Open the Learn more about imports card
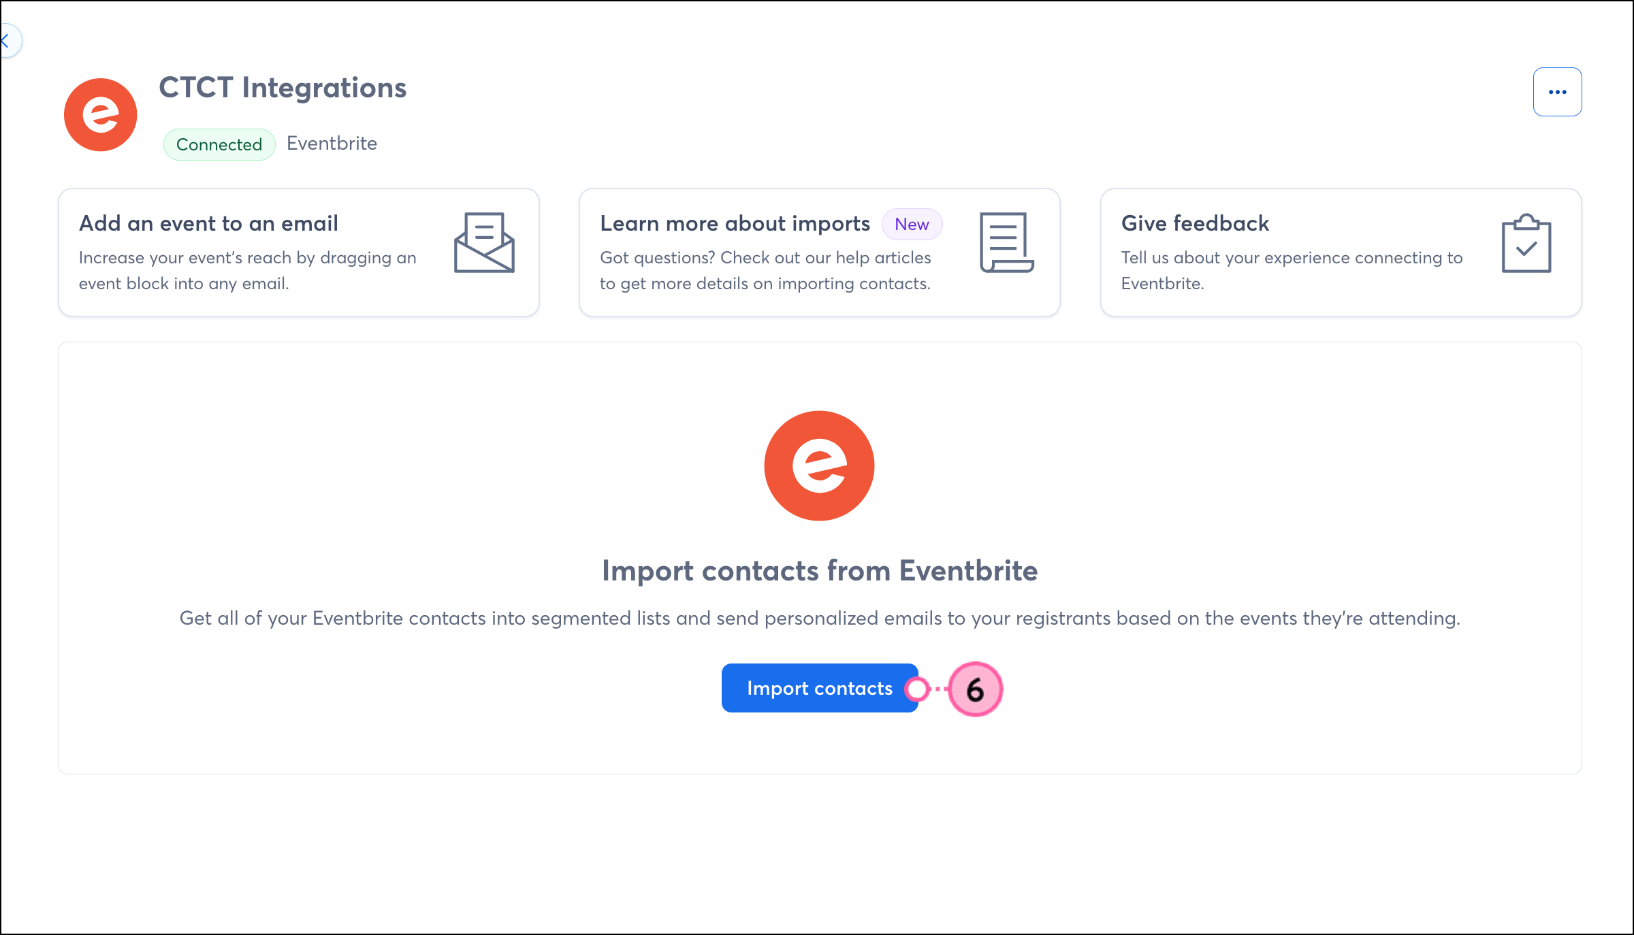 820,252
